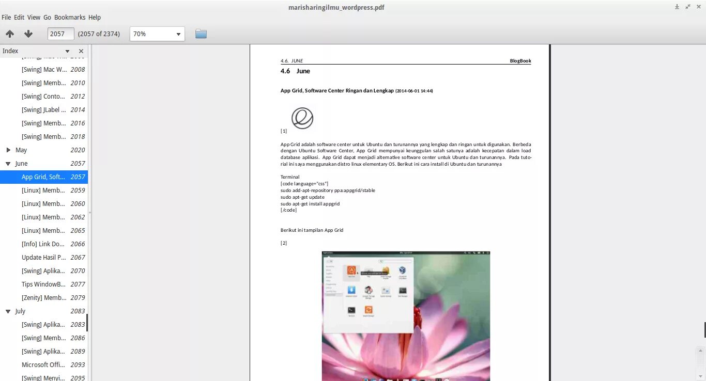Click the [1] footnote reference
This screenshot has height=381, width=706.
pyautogui.click(x=284, y=131)
